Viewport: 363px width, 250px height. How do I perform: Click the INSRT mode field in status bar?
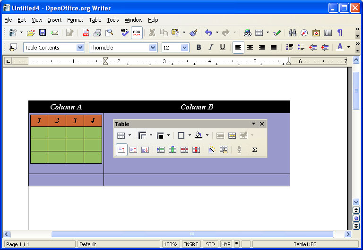[x=191, y=244]
